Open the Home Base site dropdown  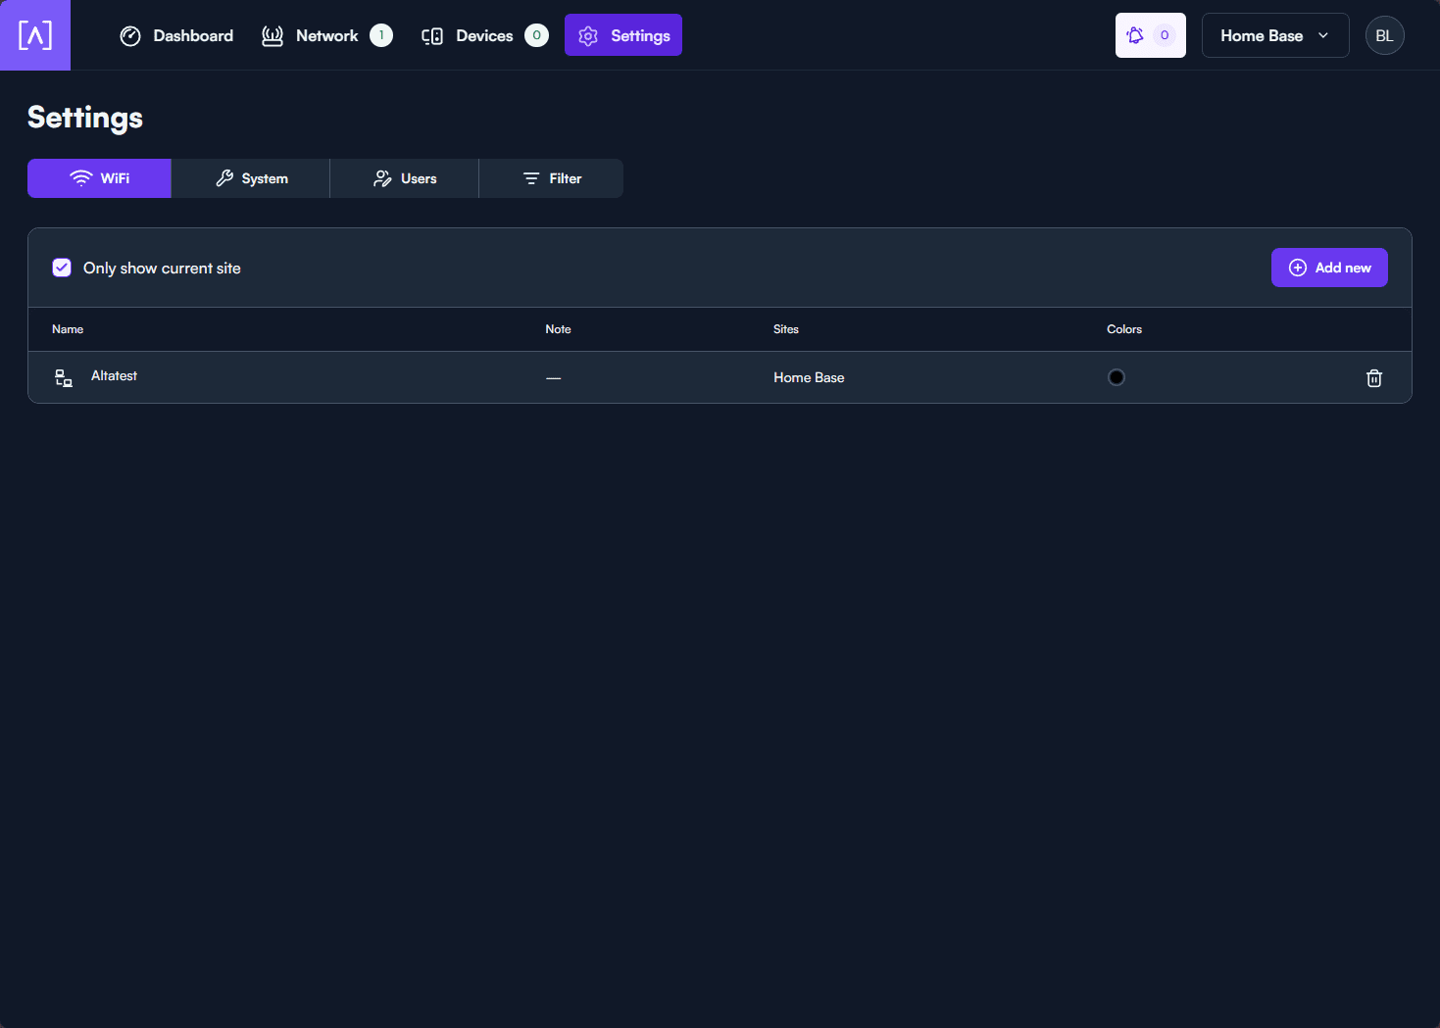1275,35
